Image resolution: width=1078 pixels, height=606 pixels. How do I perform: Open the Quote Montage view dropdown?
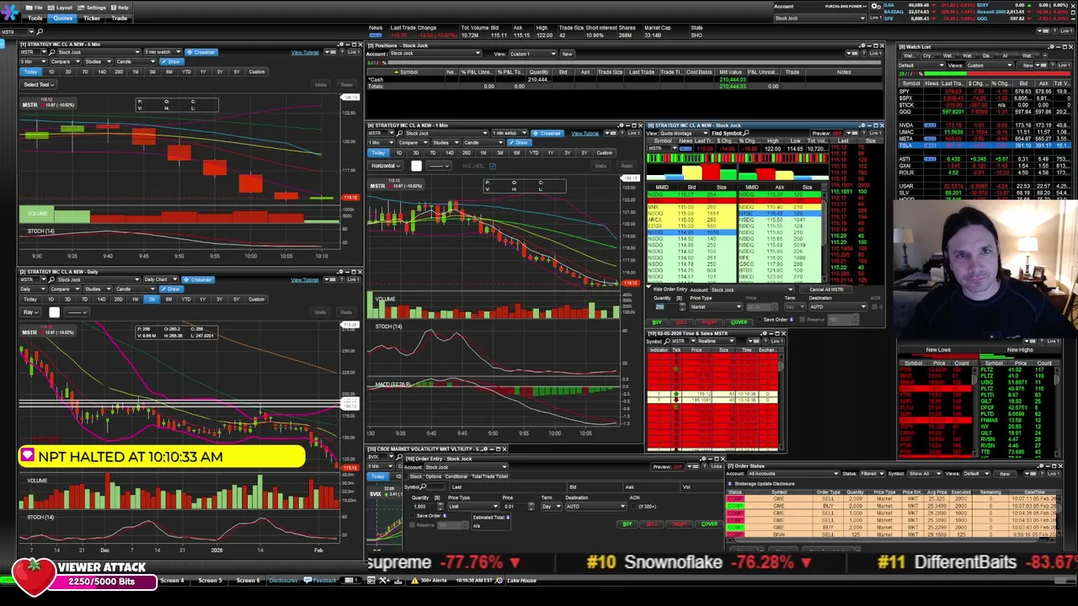coord(685,133)
